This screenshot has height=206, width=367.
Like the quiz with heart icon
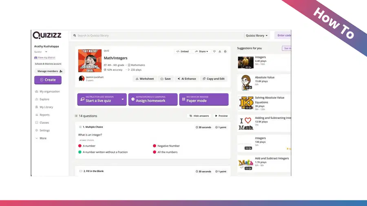214,51
